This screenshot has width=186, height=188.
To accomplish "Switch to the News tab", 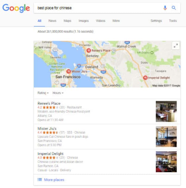I will [x=52, y=21].
